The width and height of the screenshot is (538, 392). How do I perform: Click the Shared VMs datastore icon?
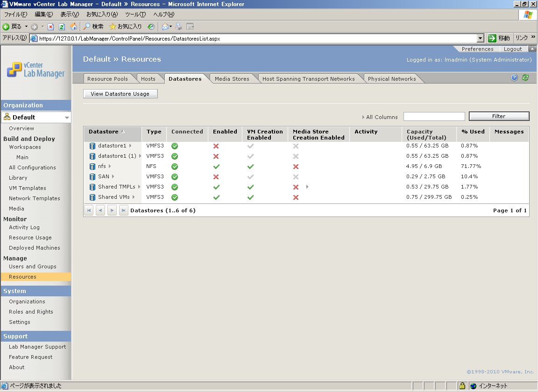click(x=92, y=197)
